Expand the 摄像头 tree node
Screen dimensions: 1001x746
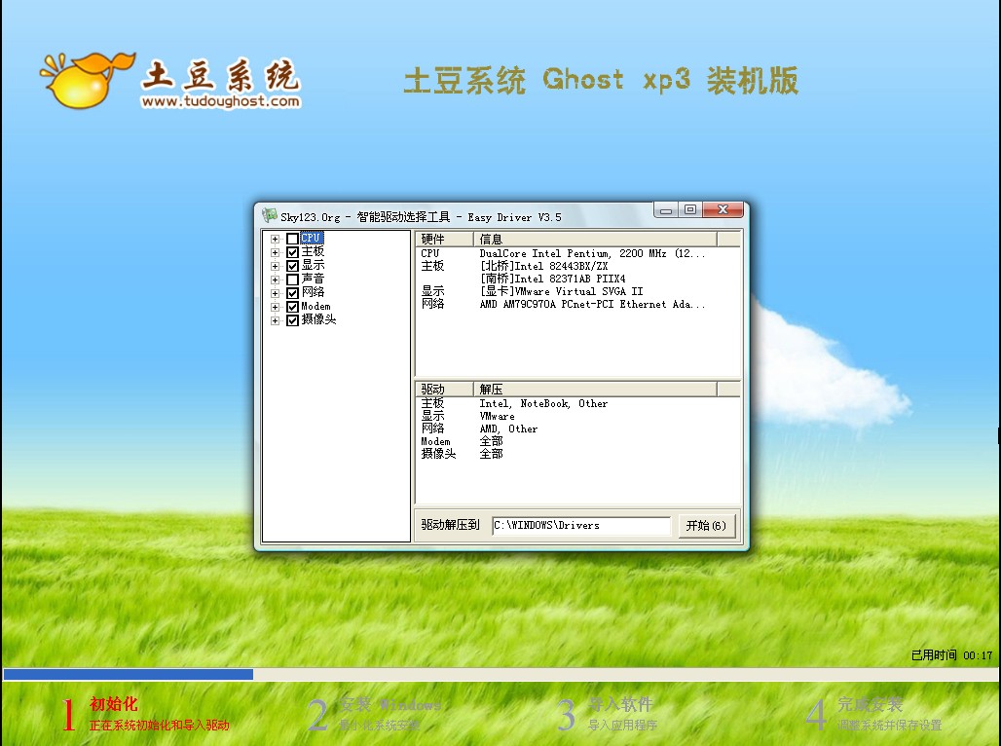pyautogui.click(x=275, y=320)
